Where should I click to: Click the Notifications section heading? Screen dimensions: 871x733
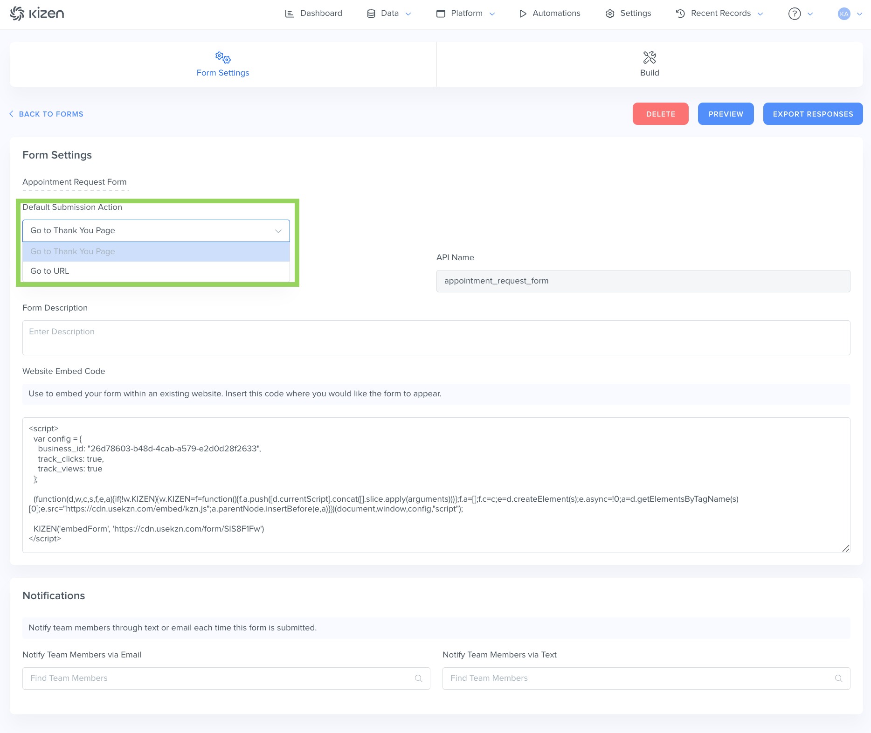(x=54, y=596)
